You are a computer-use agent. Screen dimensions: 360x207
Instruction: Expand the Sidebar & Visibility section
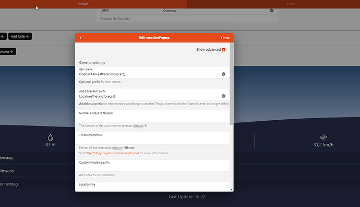click(x=187, y=19)
